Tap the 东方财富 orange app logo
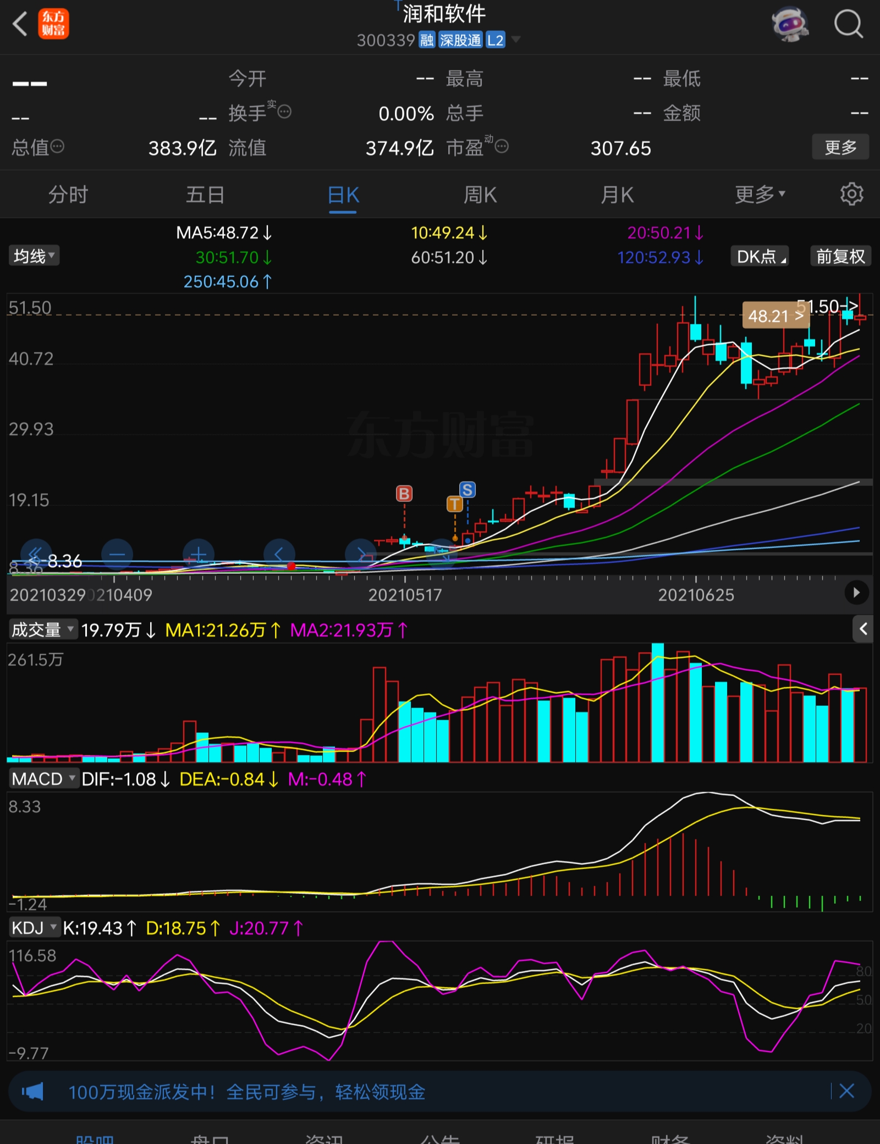 pos(53,24)
